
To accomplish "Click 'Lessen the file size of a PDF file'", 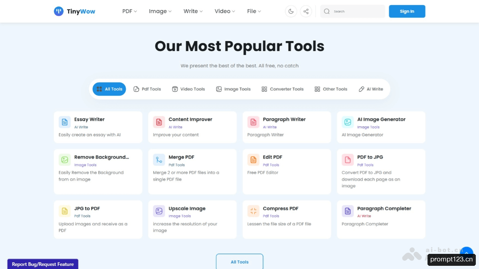I will tap(279, 224).
